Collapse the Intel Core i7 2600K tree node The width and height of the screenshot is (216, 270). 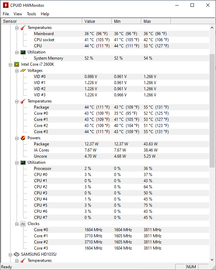click(x=11, y=64)
